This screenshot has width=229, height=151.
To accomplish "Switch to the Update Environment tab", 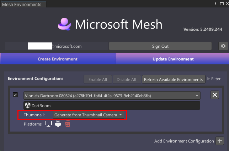I will (x=173, y=59).
